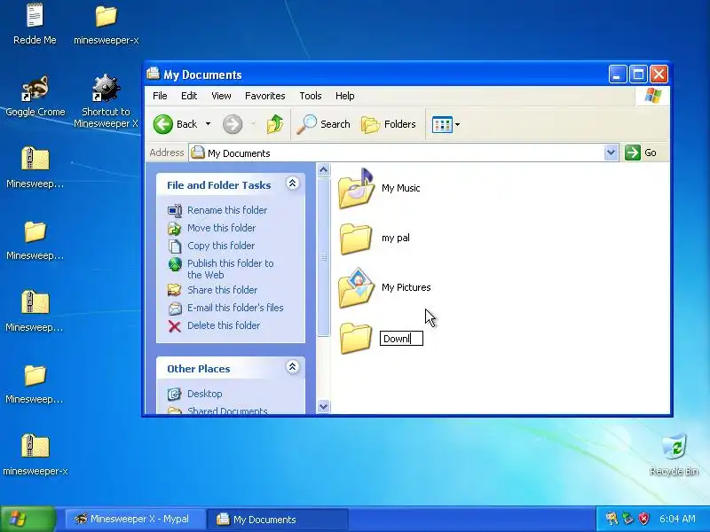Click the Windows flag logo in menu bar
Screen dimensions: 710x532
tap(652, 96)
